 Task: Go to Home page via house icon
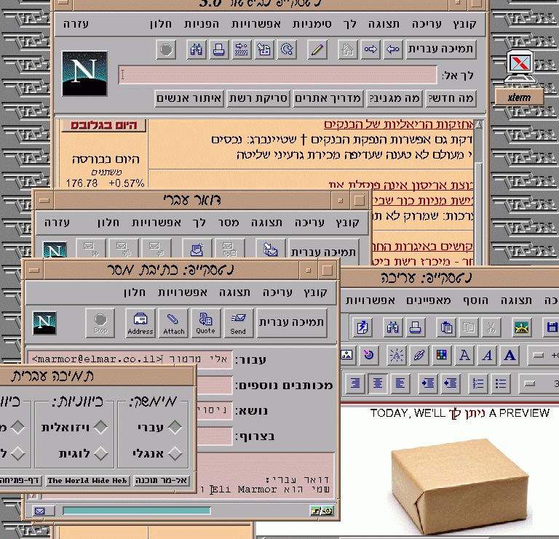coord(348,49)
